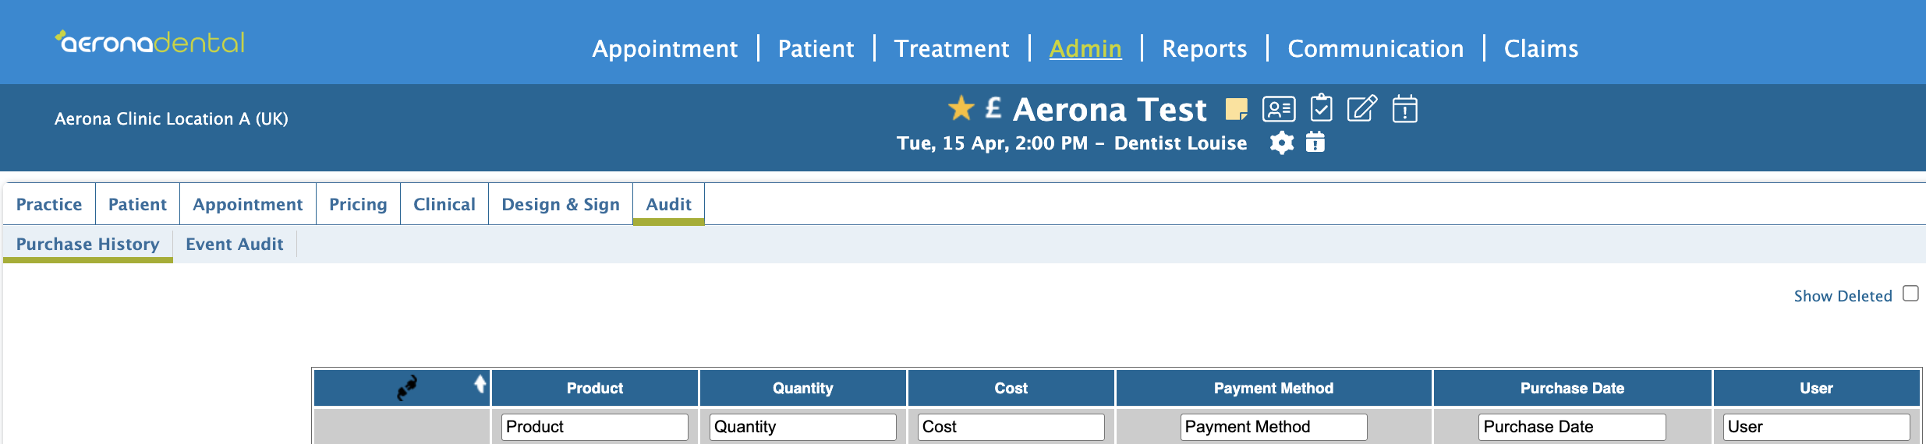Image resolution: width=1926 pixels, height=444 pixels.
Task: Click the Product filter input field
Action: (594, 426)
